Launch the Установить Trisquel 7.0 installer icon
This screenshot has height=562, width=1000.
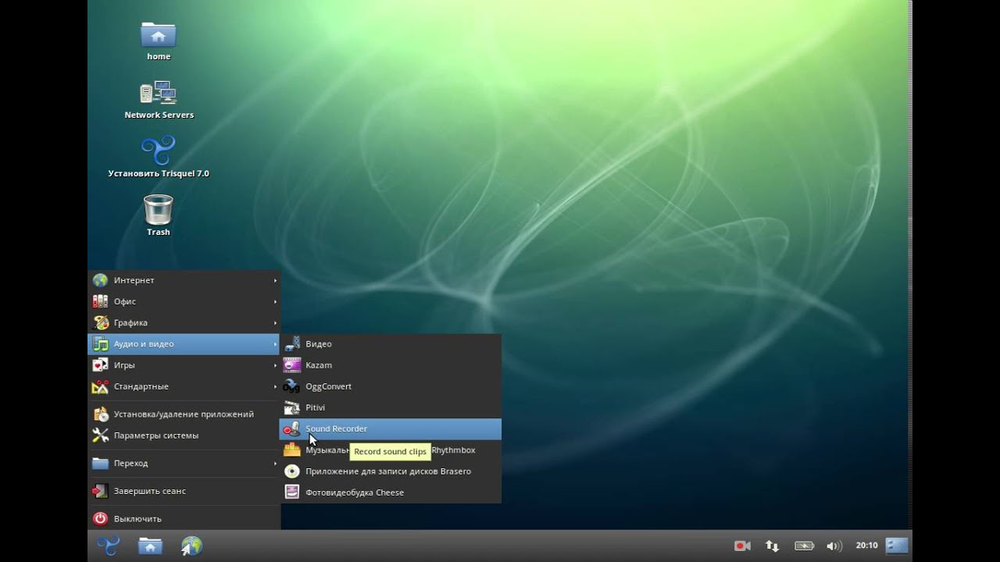[x=158, y=151]
